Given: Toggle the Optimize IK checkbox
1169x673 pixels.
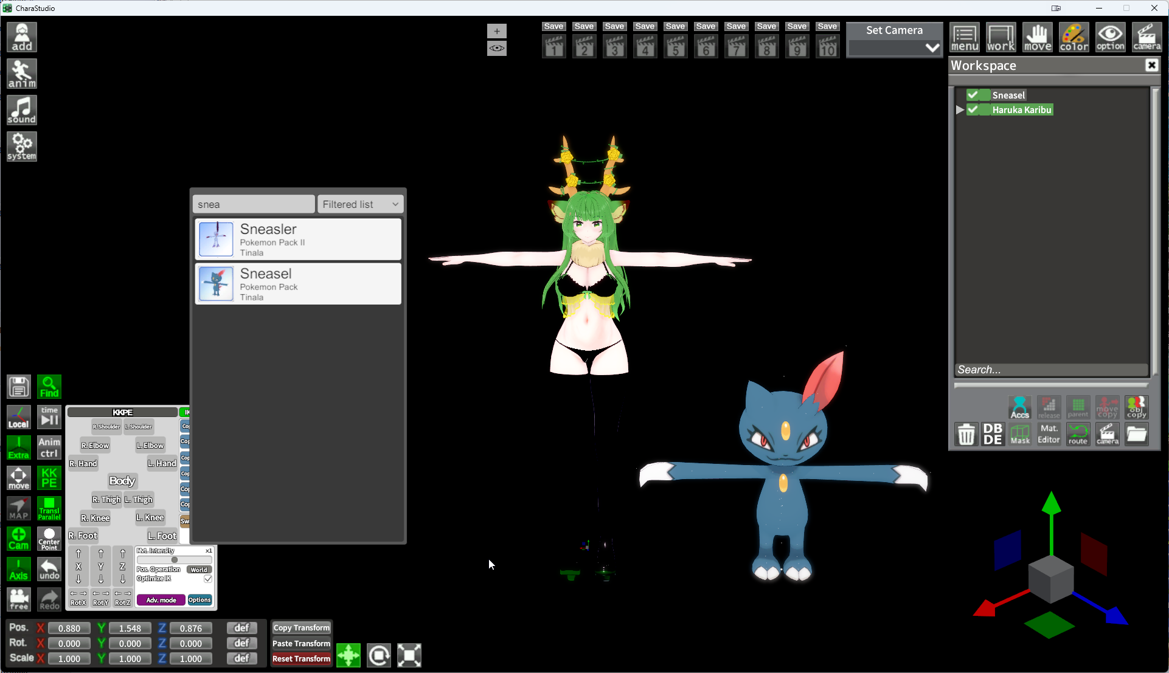Looking at the screenshot, I should point(208,579).
